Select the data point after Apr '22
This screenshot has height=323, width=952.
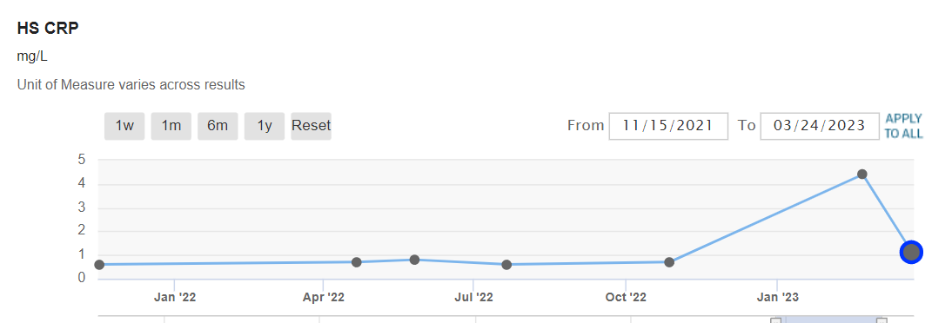(357, 262)
